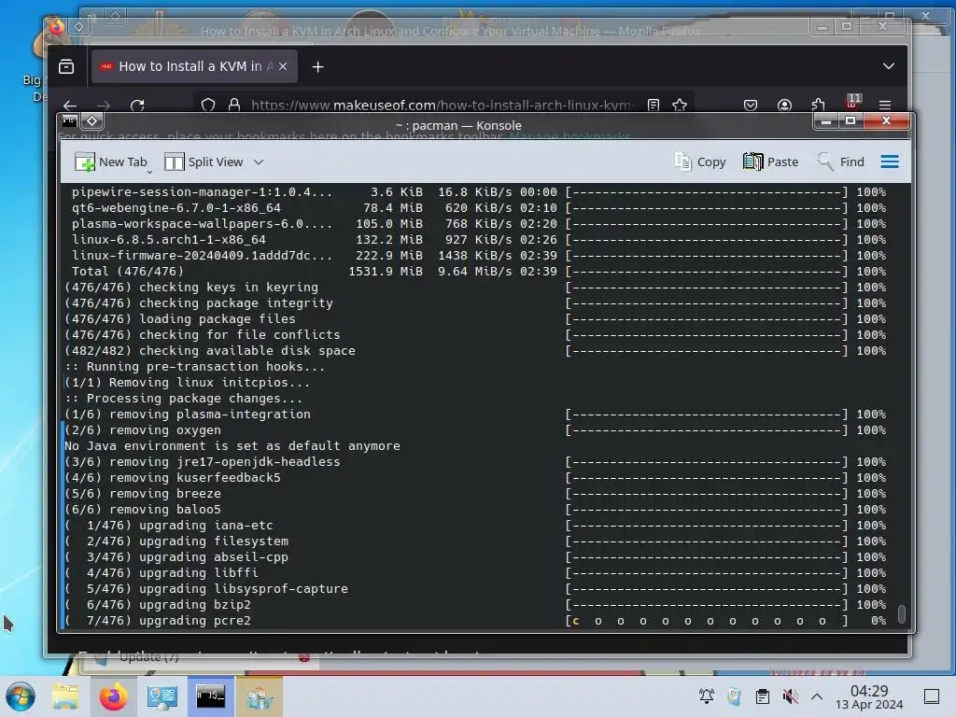
Task: Click the Copy button in Konsole toolbar
Action: (700, 162)
